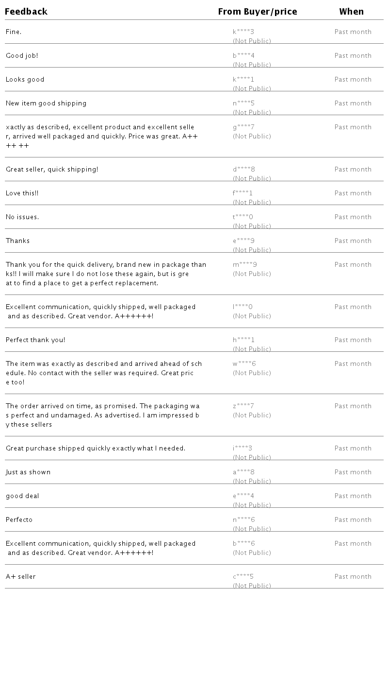The width and height of the screenshot is (388, 692).
Task: Click the "Looks good" feedback comment
Action: 25,80
